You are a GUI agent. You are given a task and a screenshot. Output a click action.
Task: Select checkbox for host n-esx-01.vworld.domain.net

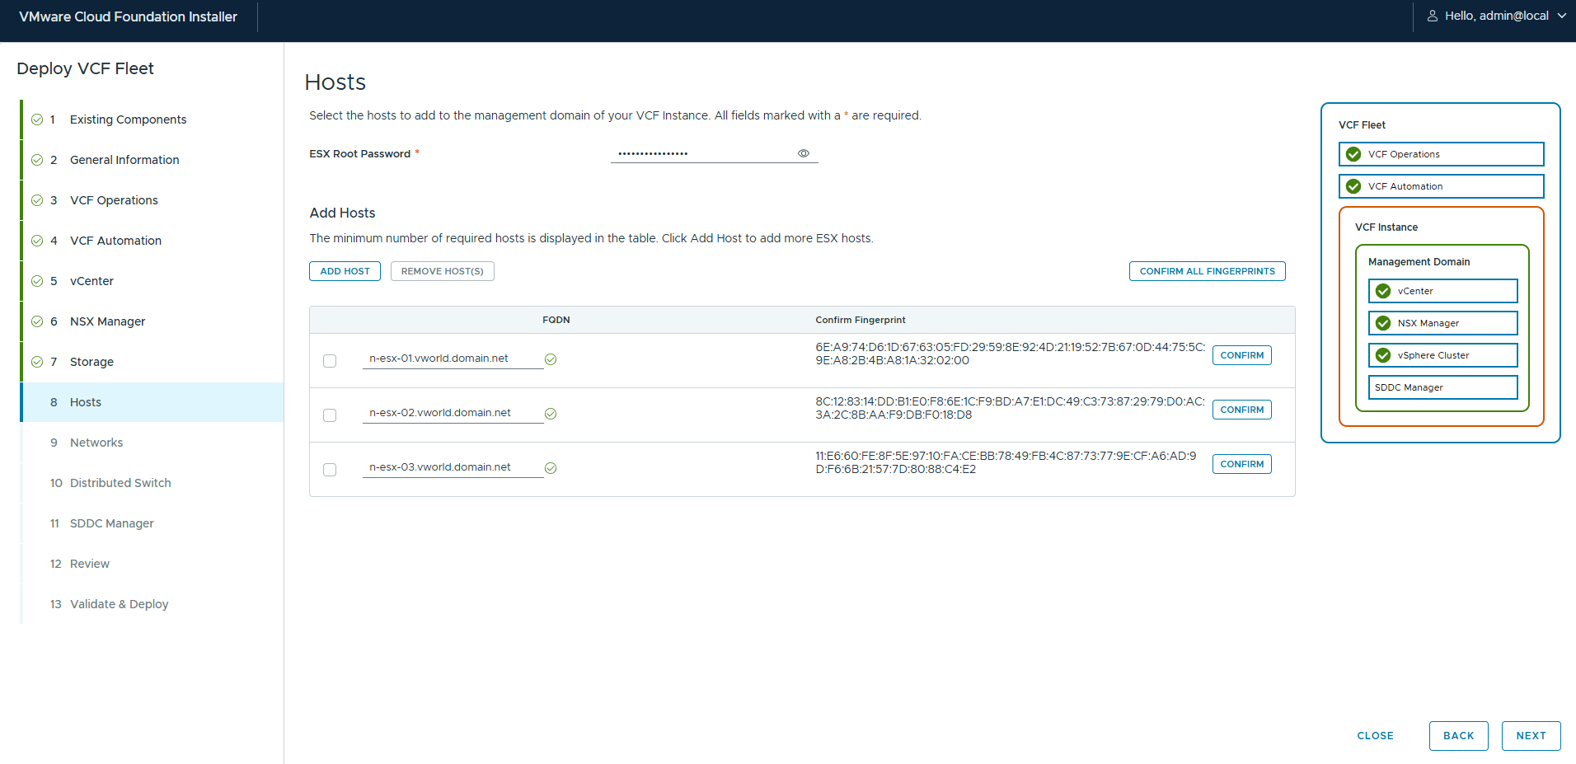coord(330,361)
